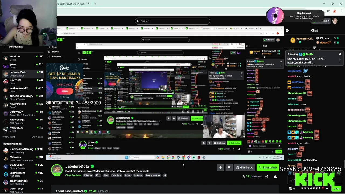Select the Jabolero tag

click(x=116, y=175)
